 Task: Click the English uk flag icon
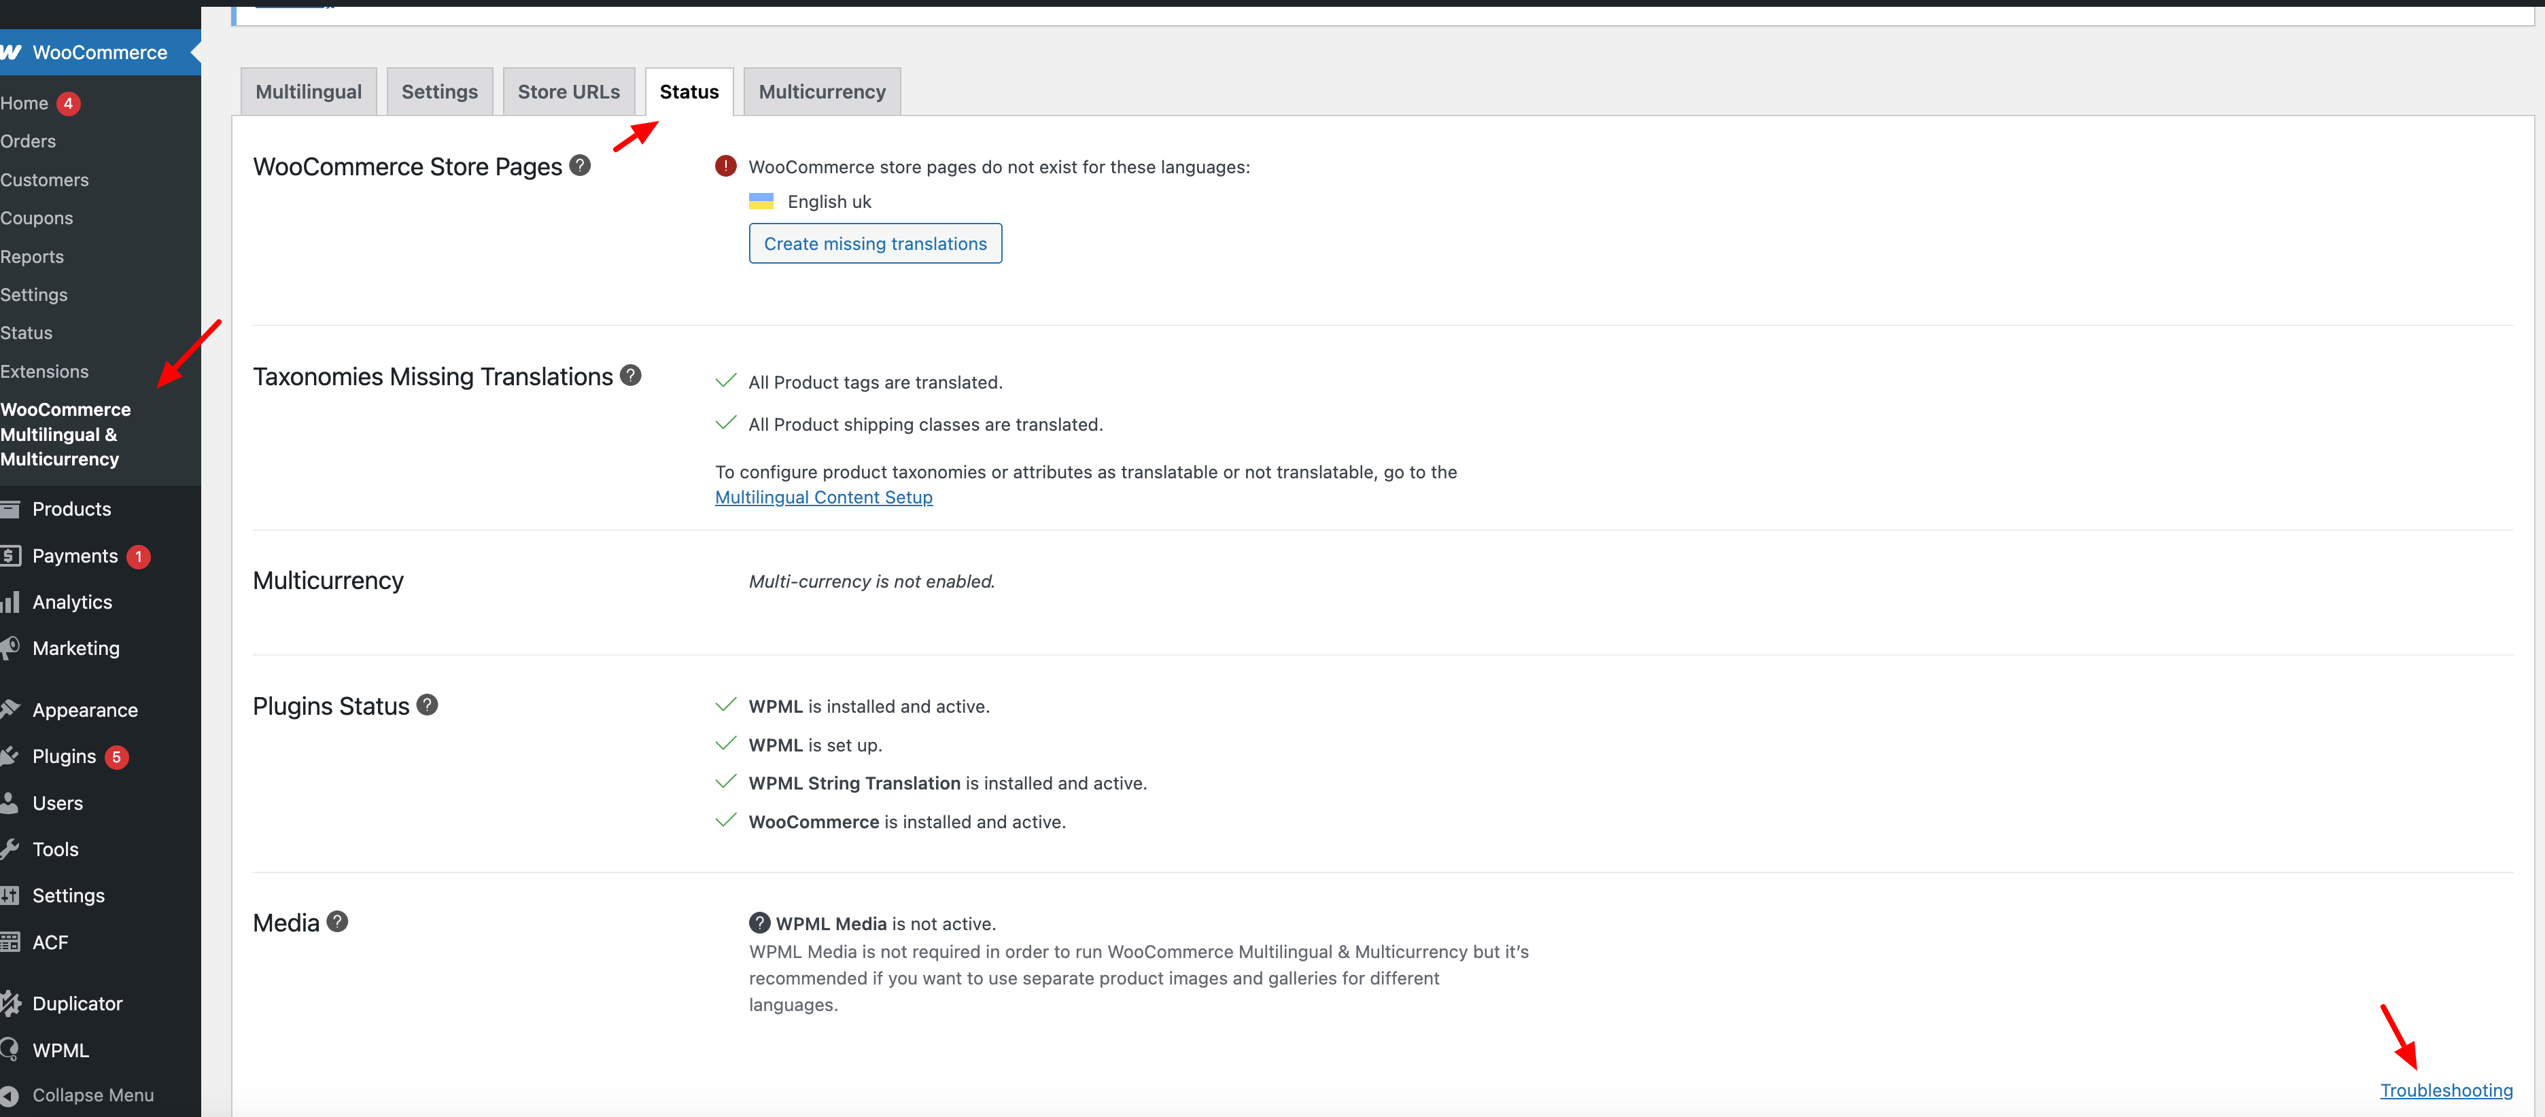[x=761, y=202]
